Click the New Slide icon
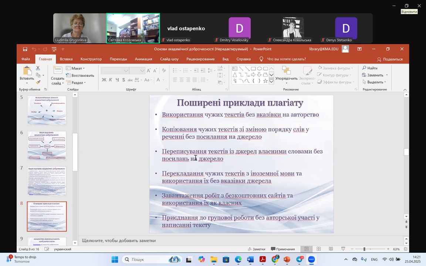 point(57,70)
